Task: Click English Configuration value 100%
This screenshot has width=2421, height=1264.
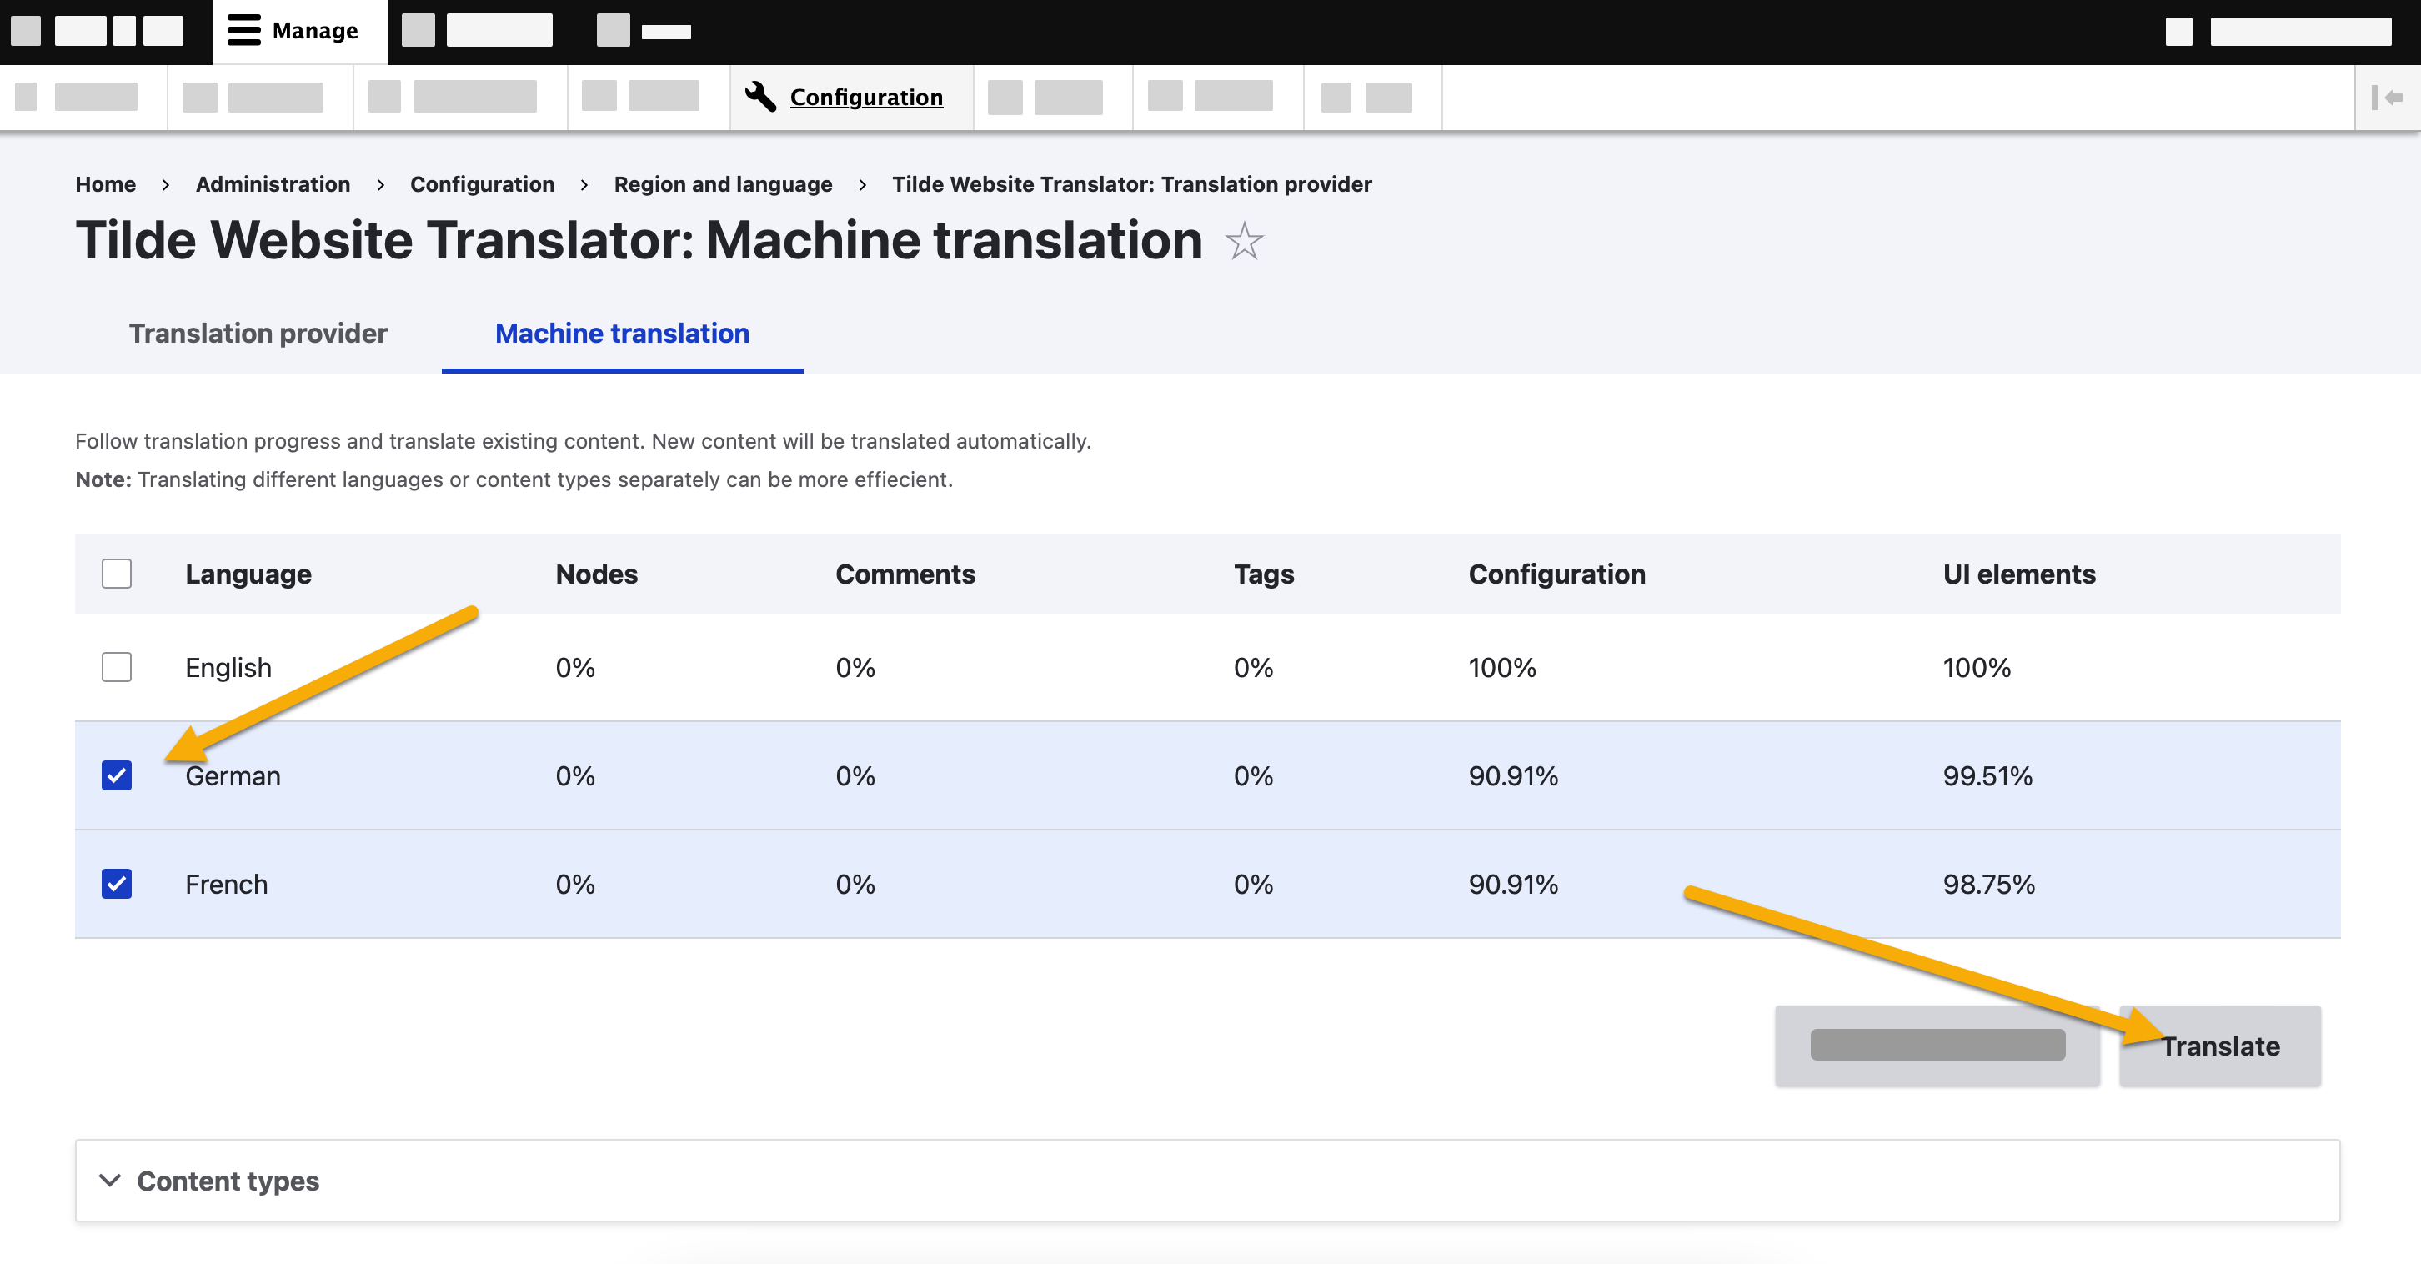Action: (x=1501, y=668)
